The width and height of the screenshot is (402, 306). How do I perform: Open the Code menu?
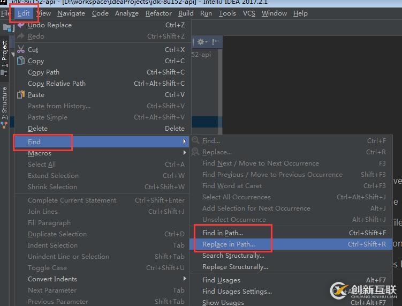point(100,13)
